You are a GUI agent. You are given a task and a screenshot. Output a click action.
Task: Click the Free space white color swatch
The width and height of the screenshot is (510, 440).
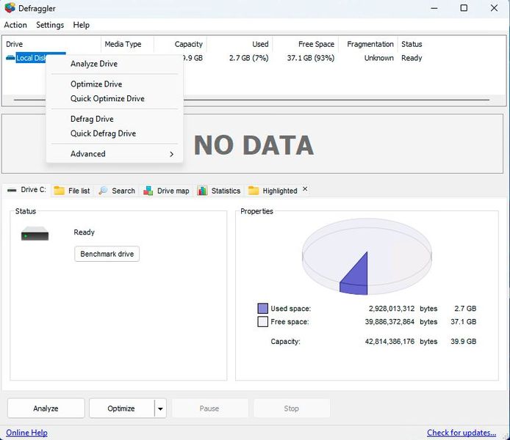click(263, 322)
